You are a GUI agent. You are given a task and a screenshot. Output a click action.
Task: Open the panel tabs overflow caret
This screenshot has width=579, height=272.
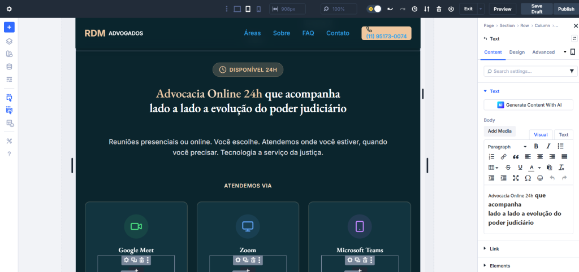[x=565, y=52]
